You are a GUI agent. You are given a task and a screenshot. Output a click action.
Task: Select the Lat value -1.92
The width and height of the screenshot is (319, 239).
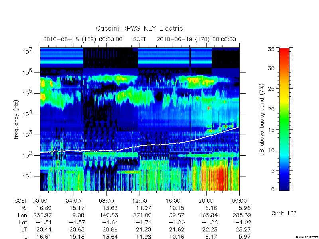pos(243,223)
